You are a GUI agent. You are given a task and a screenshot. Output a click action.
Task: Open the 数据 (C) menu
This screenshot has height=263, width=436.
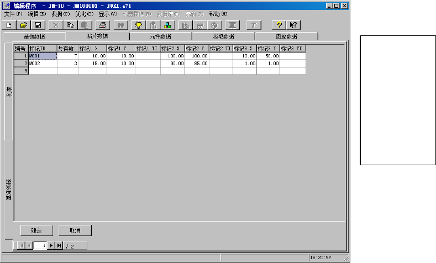pyautogui.click(x=61, y=14)
